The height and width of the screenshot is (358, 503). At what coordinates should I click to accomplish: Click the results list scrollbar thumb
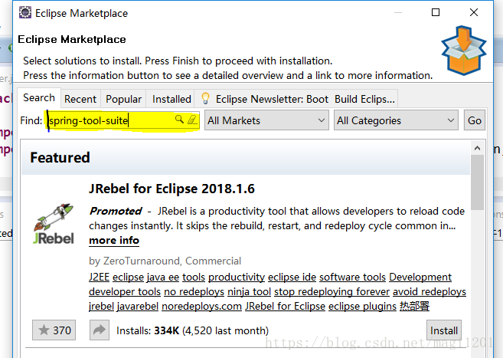pos(477,182)
